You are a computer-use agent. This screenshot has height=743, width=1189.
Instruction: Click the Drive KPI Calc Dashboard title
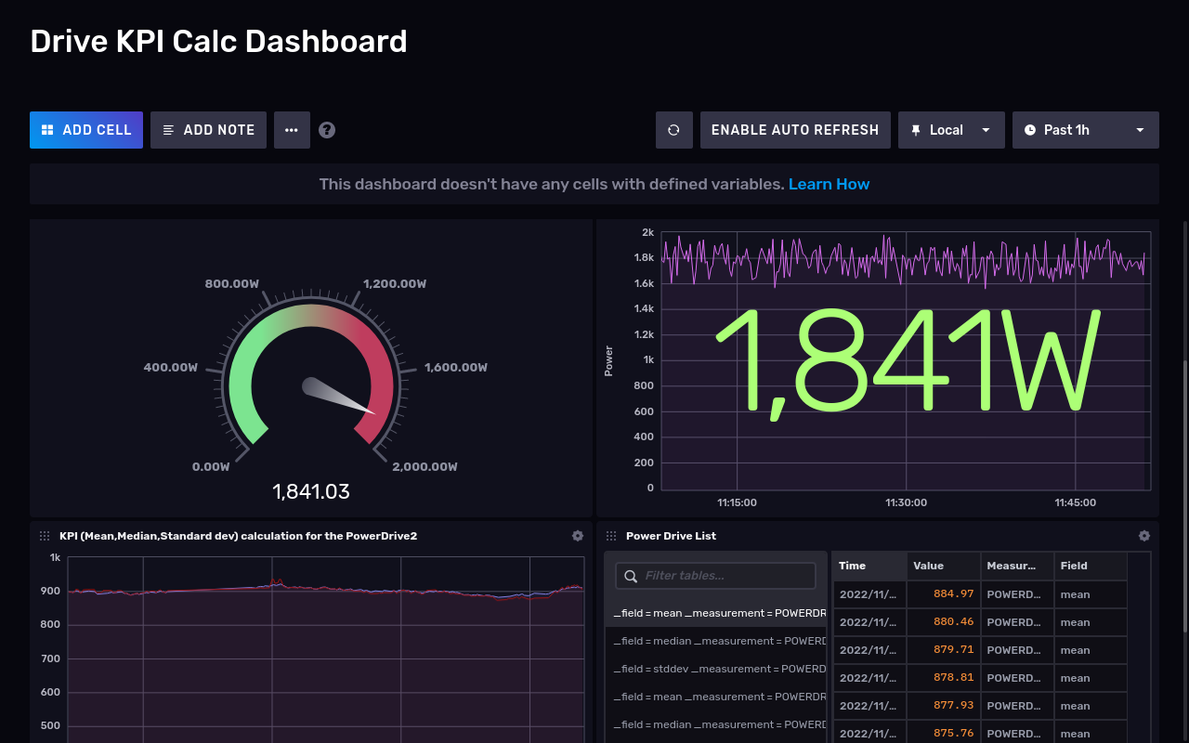point(219,41)
